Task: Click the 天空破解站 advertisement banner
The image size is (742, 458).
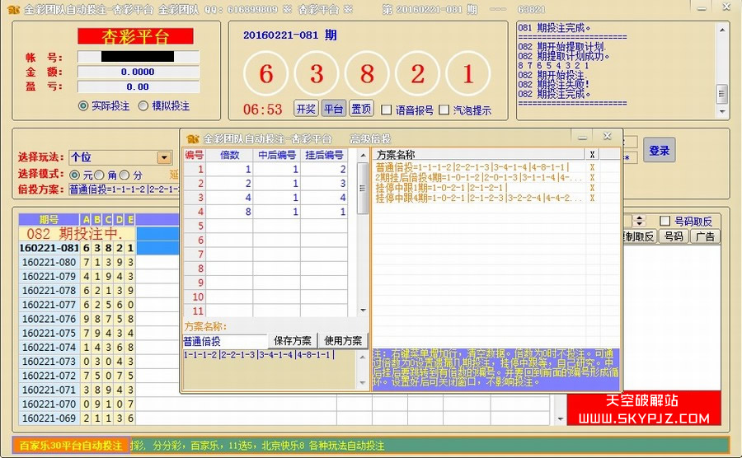Action: click(x=644, y=409)
